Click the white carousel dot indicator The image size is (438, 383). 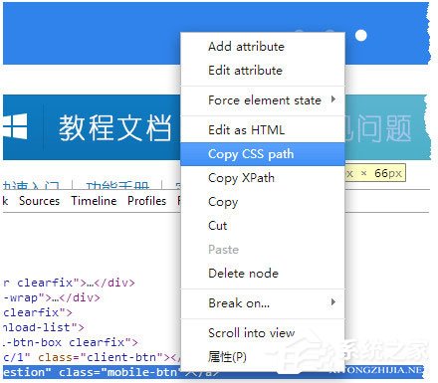361,35
